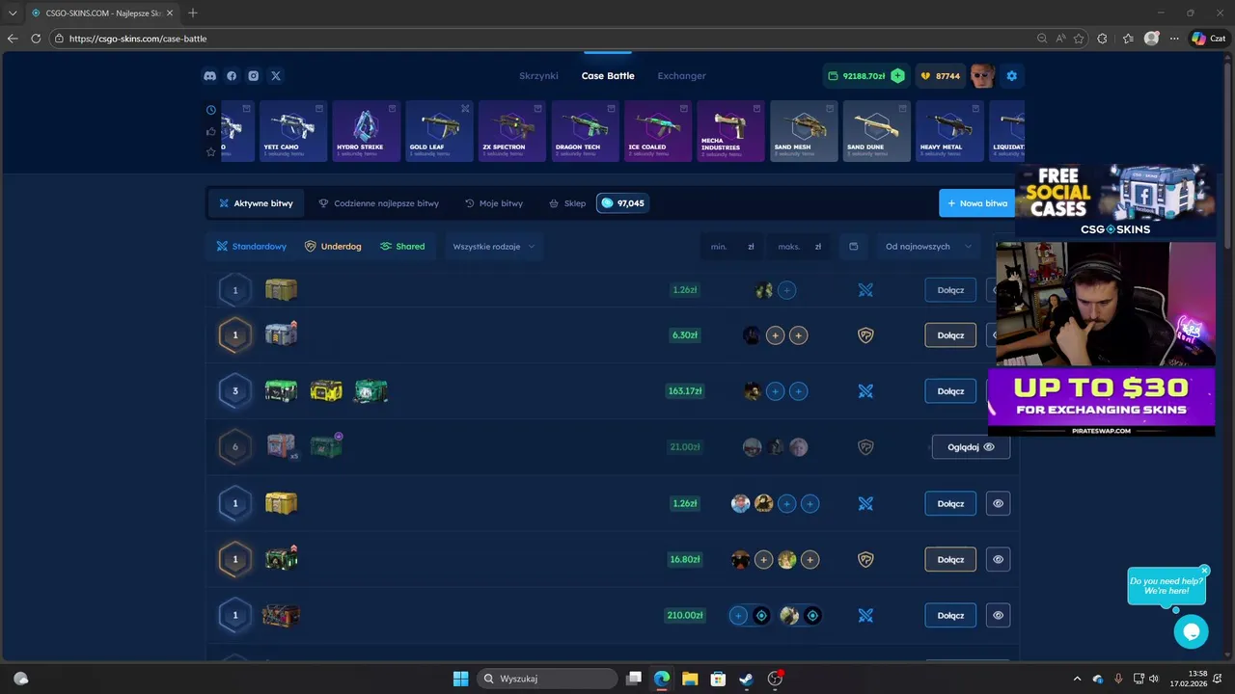Toggle the Underdog battle filter
The width and height of the screenshot is (1235, 694).
coord(333,247)
